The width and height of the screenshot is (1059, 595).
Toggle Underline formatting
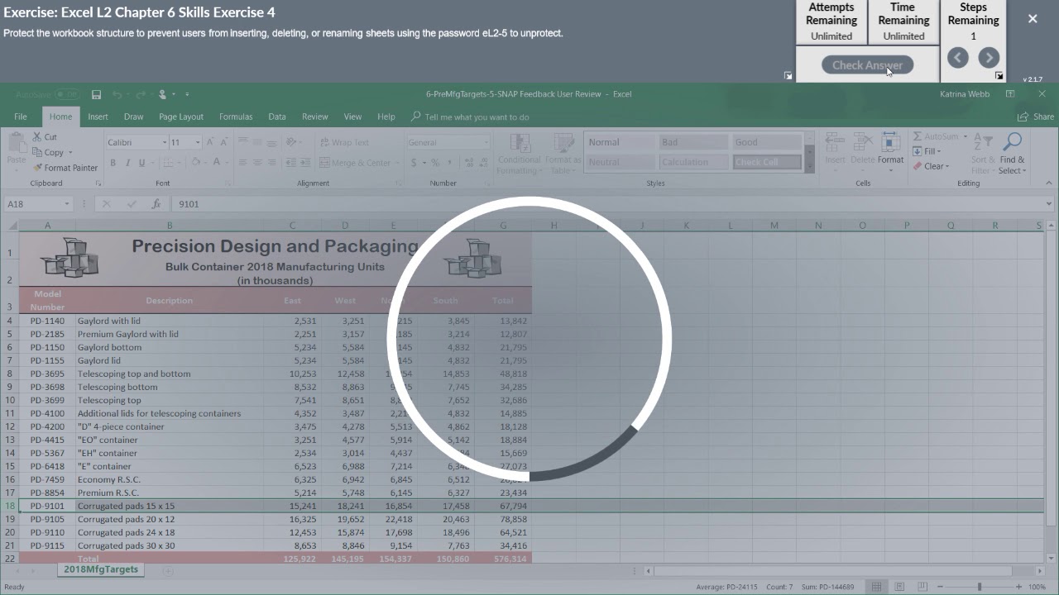(x=141, y=163)
